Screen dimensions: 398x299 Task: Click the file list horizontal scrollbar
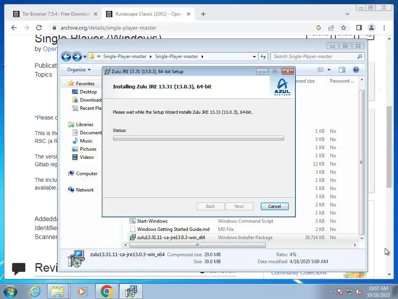click(197, 245)
